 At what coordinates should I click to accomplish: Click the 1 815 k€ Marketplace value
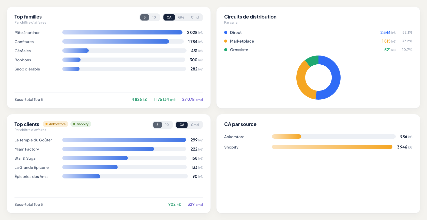coord(389,41)
